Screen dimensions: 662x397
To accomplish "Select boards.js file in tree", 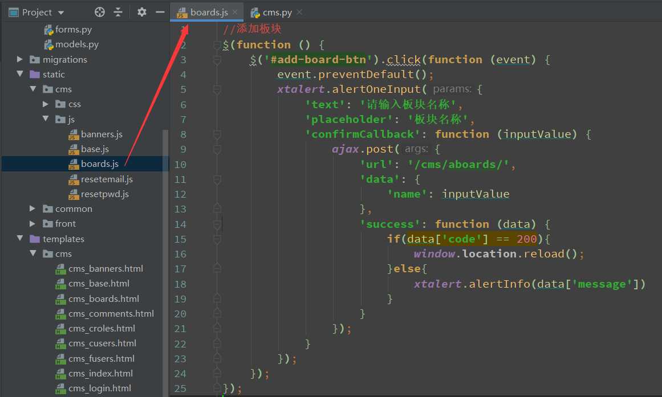I will click(100, 163).
